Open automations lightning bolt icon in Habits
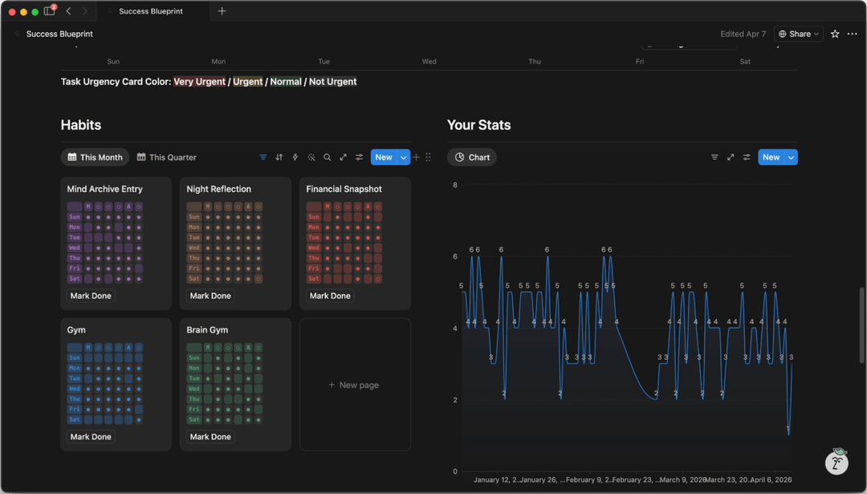Image resolution: width=867 pixels, height=494 pixels. pos(295,157)
